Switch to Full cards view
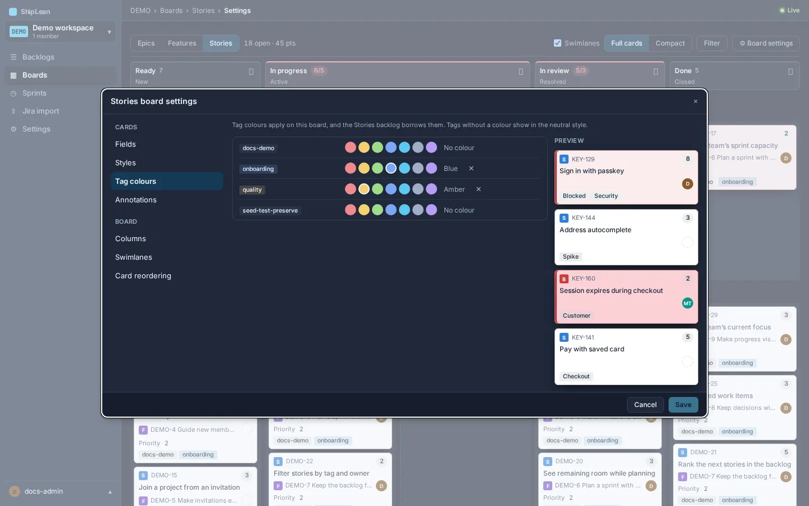Viewport: 809px width, 506px height. pyautogui.click(x=626, y=43)
